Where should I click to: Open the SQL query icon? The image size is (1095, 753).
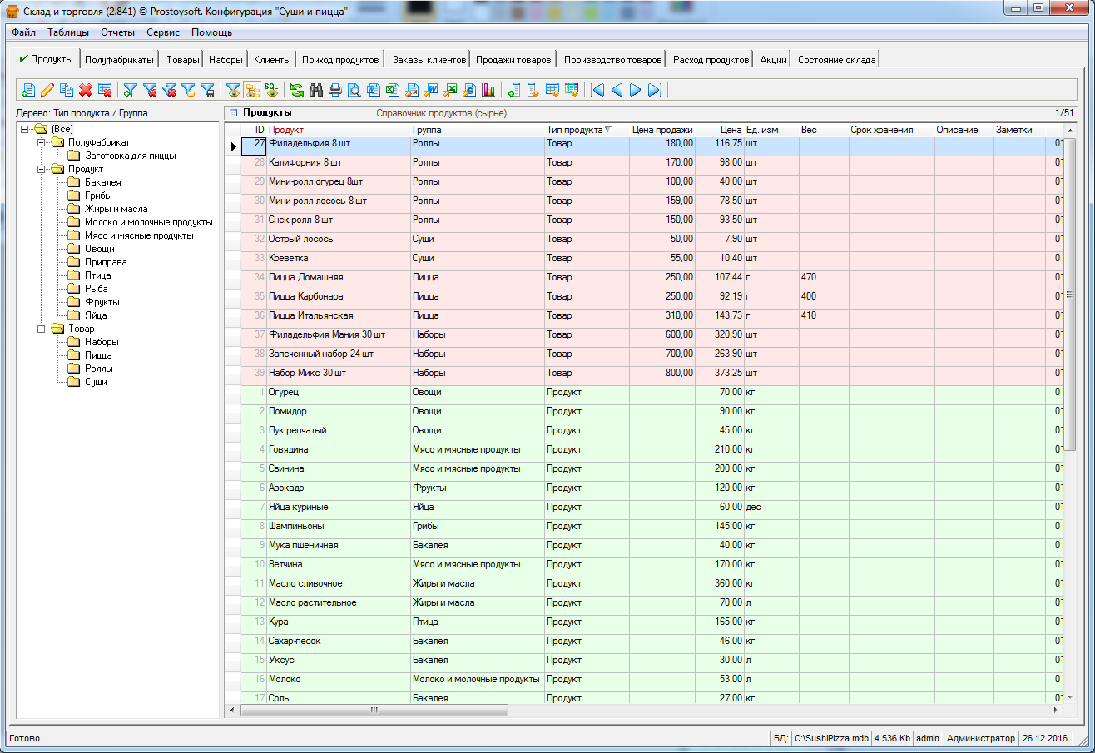[x=271, y=90]
